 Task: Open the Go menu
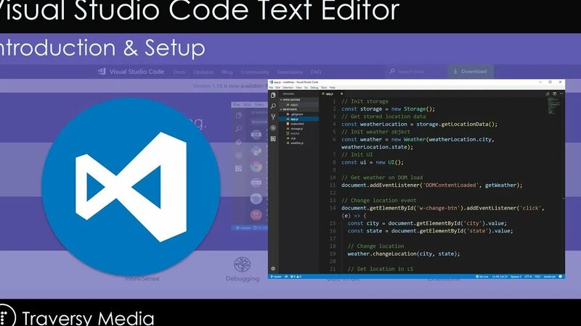point(306,88)
